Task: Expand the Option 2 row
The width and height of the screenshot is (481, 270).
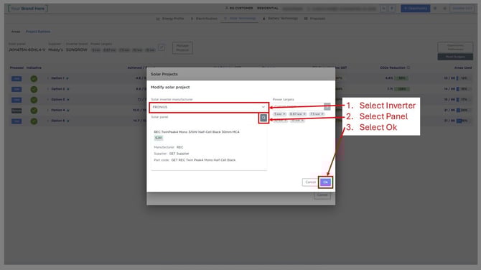Action: [x=48, y=89]
